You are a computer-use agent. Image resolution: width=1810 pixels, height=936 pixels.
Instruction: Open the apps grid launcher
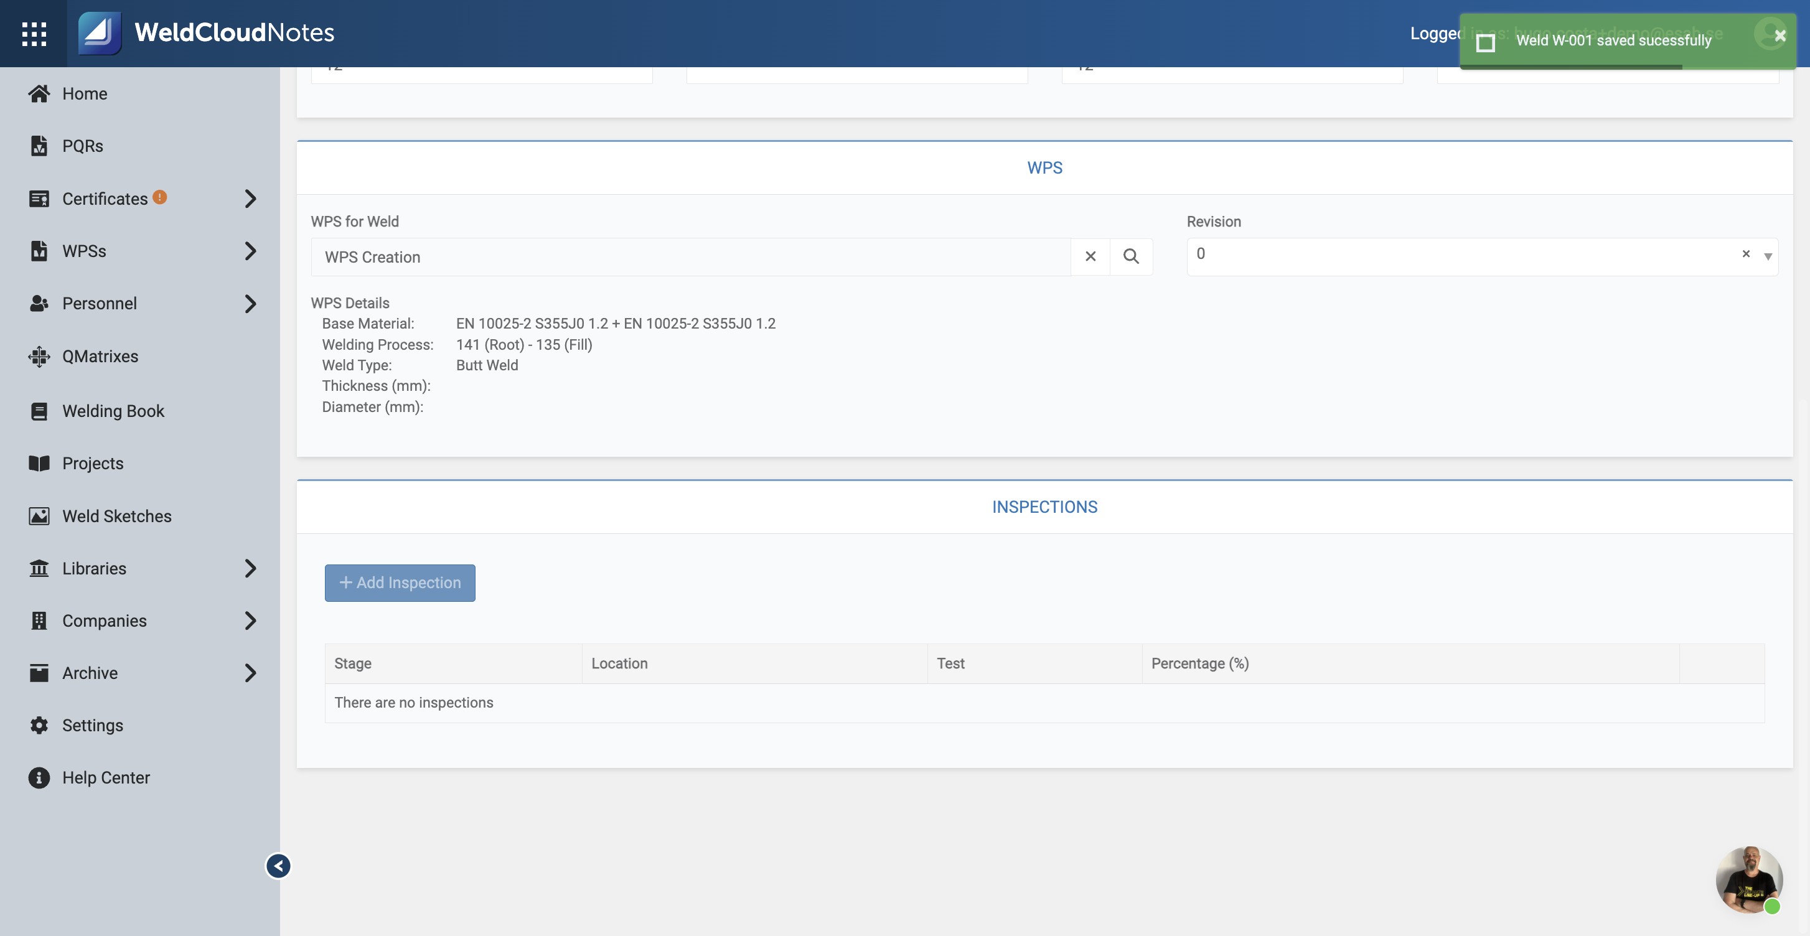coord(34,33)
